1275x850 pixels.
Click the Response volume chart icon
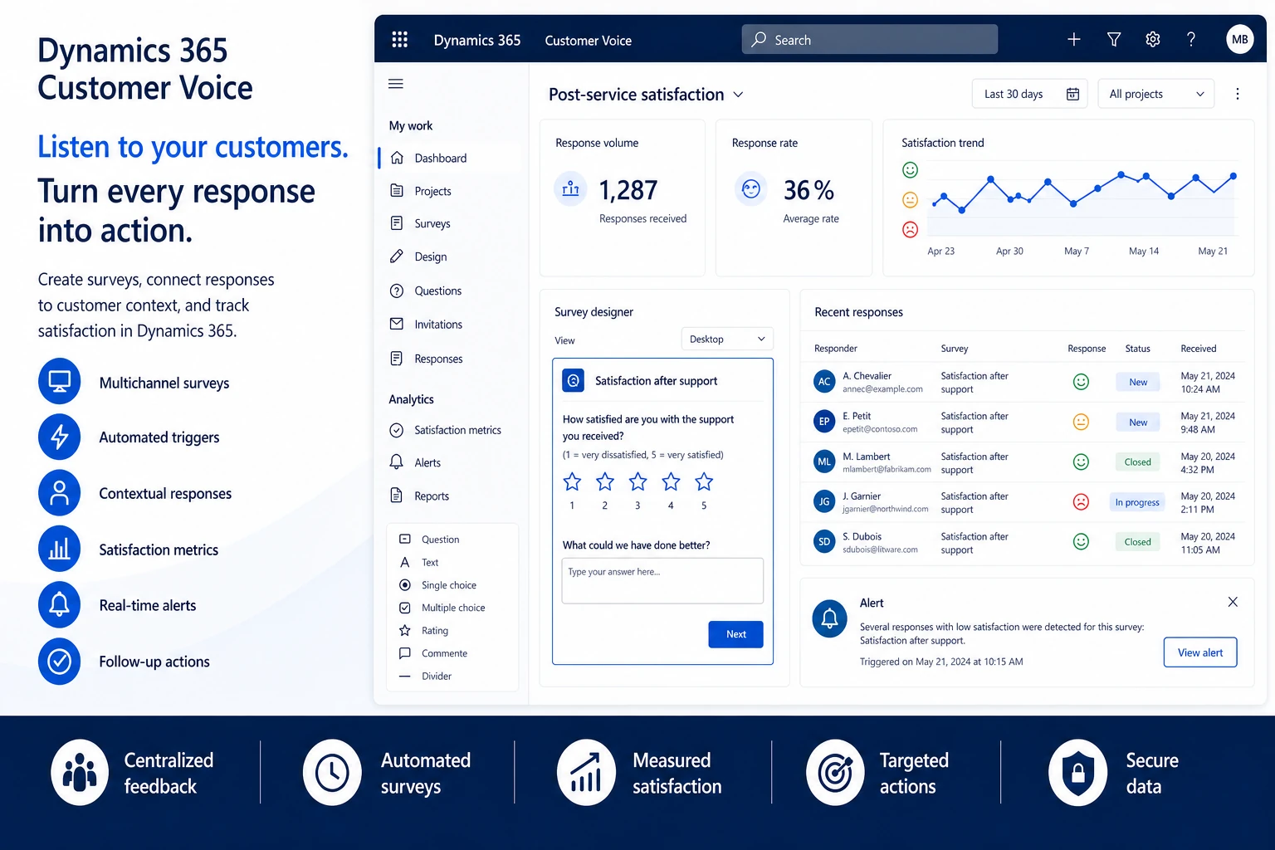click(x=570, y=189)
